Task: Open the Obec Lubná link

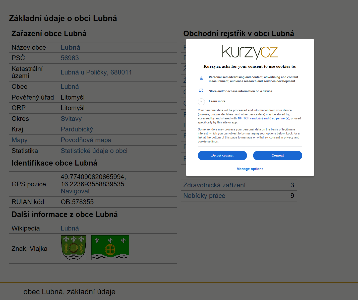Action: (x=70, y=87)
